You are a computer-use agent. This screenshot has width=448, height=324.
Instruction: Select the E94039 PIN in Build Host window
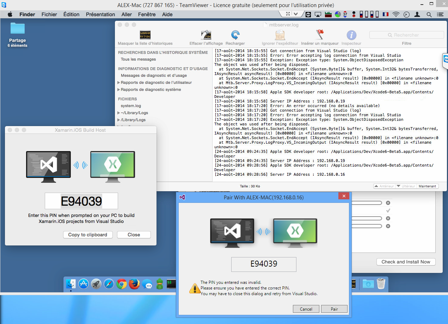81,201
